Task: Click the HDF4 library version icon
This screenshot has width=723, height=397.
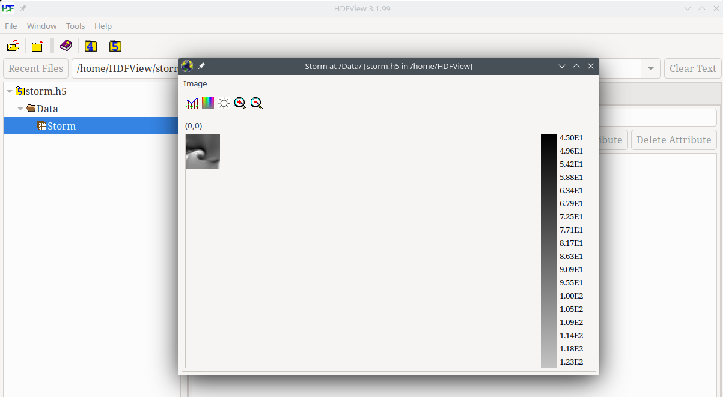Action: (91, 46)
